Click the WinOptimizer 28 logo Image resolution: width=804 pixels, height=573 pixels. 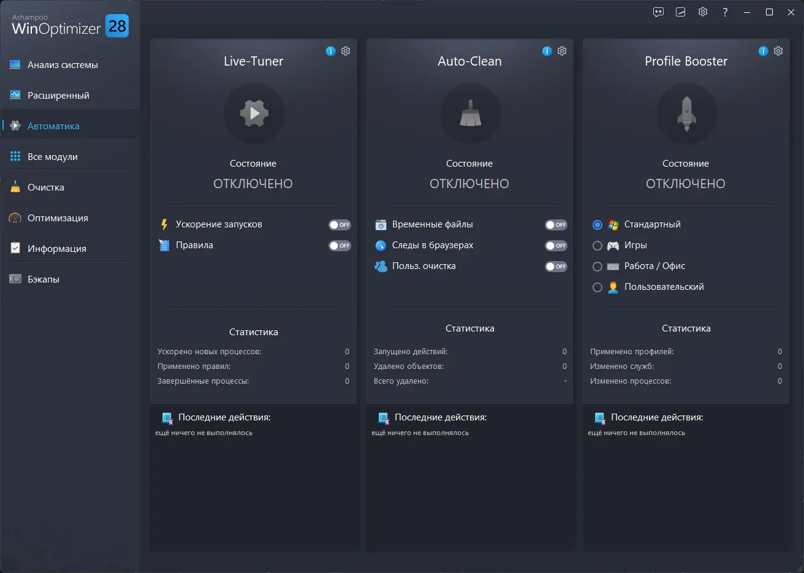(70, 26)
